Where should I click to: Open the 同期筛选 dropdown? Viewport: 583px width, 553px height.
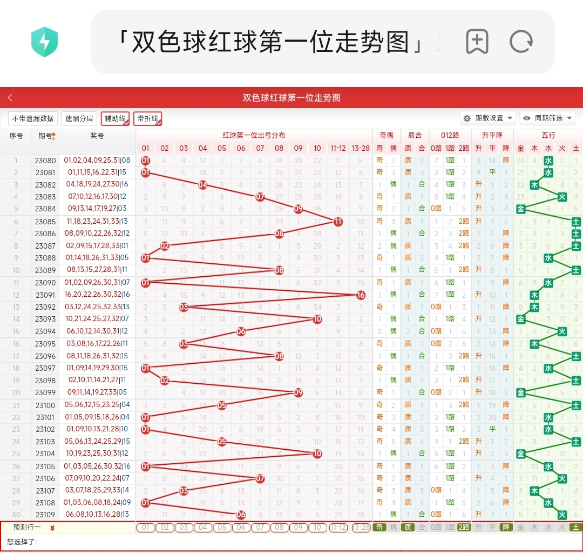(x=547, y=118)
